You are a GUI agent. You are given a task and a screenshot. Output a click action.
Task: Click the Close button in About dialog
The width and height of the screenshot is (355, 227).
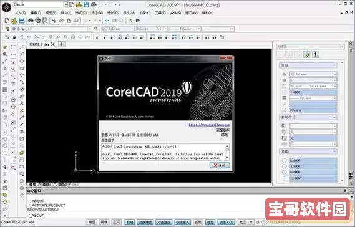[220, 165]
